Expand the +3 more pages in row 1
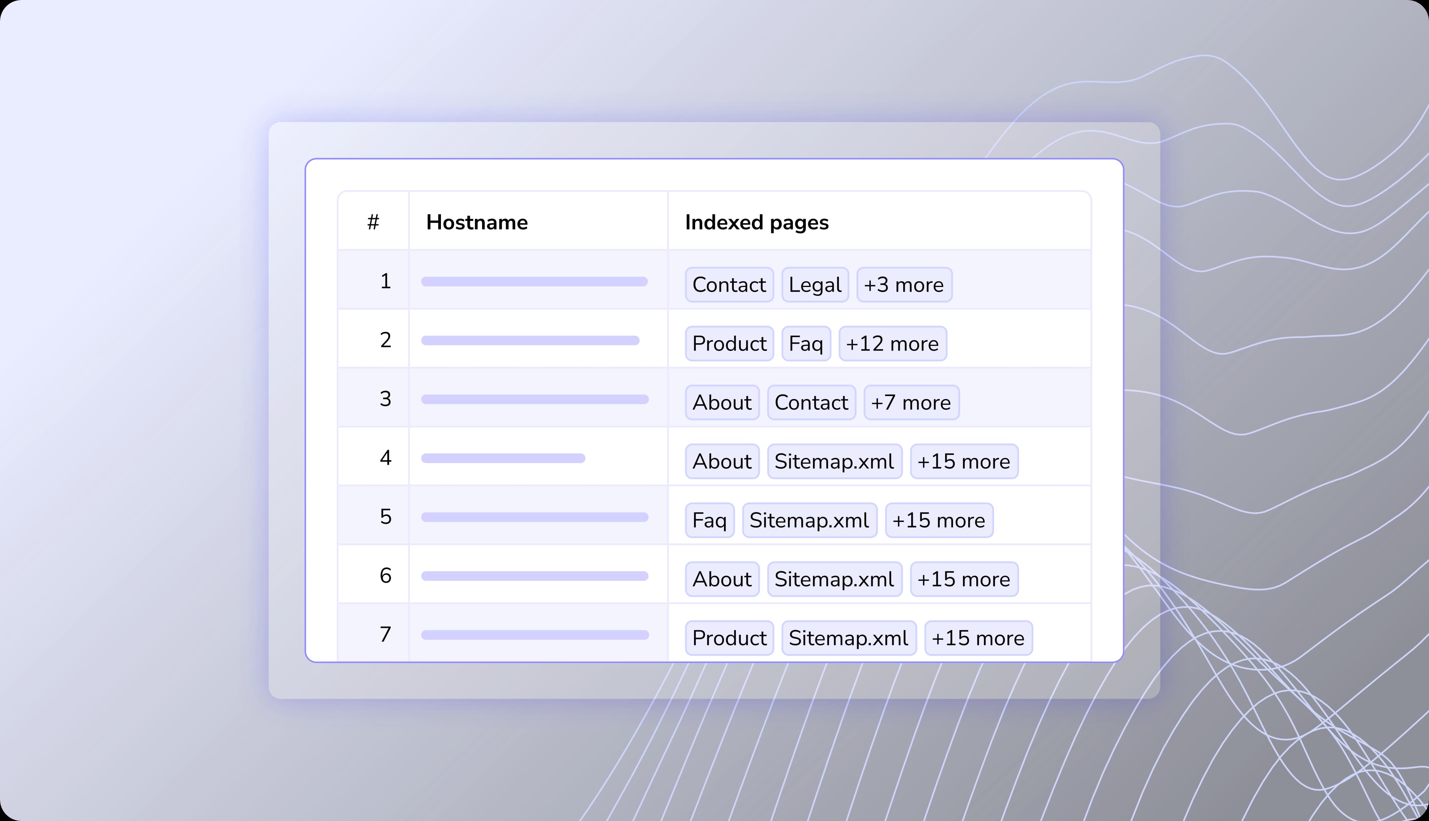 click(904, 285)
